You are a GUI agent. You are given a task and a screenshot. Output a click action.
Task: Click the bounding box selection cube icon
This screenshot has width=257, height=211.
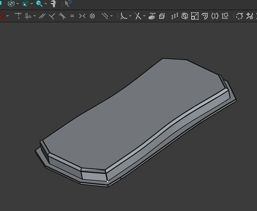[25, 4]
